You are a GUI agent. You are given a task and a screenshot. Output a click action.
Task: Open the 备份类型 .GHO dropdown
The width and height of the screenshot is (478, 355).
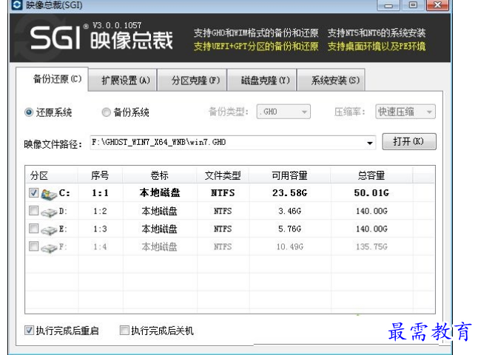(283, 112)
